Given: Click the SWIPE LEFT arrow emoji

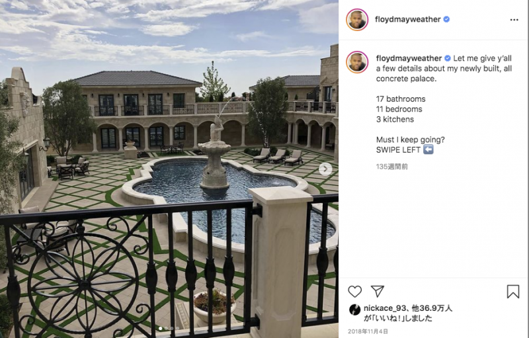Looking at the screenshot, I should (x=428, y=149).
